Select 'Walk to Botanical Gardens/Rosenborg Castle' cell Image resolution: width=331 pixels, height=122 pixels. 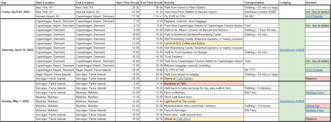[203, 34]
